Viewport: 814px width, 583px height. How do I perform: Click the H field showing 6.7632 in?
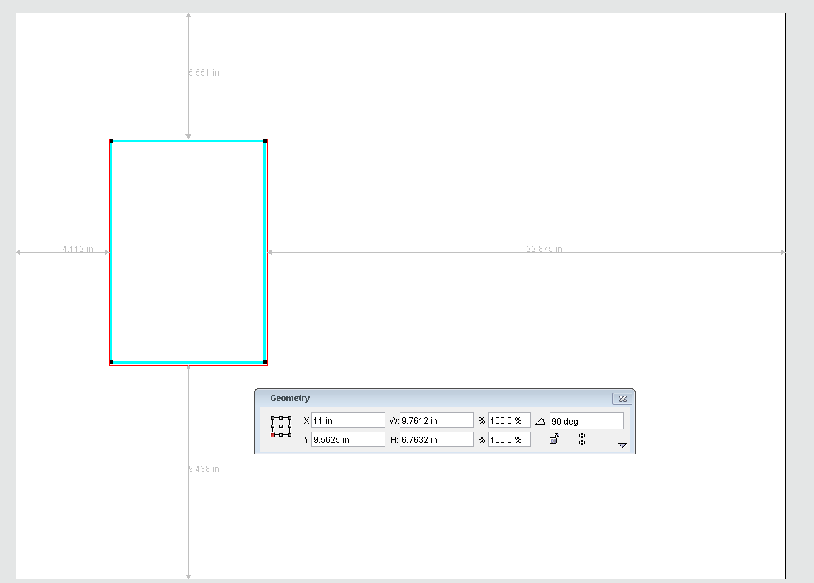tap(436, 439)
